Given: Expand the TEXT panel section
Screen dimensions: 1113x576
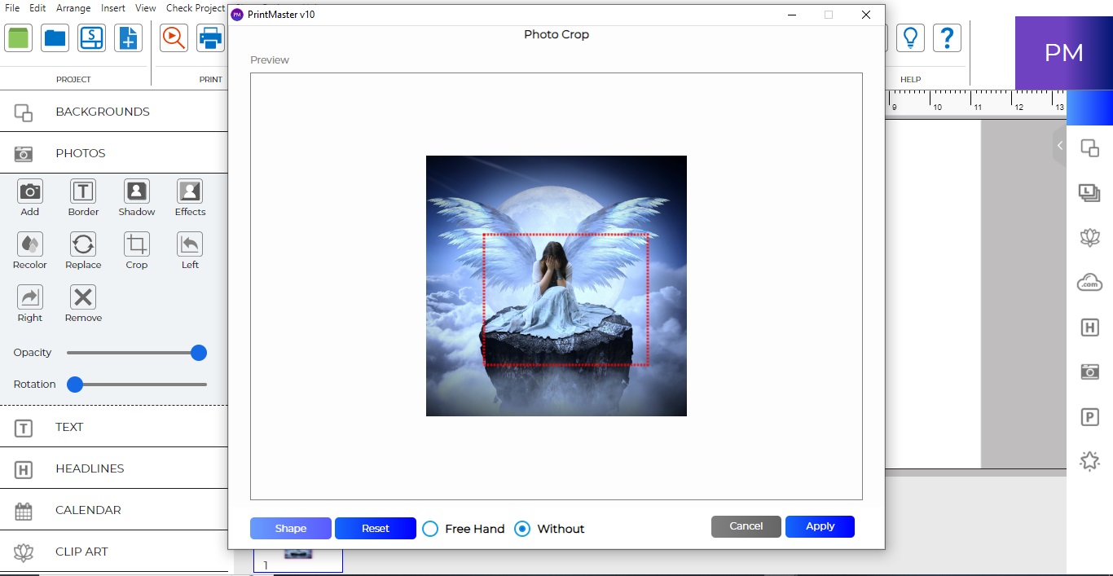Looking at the screenshot, I should pos(114,427).
